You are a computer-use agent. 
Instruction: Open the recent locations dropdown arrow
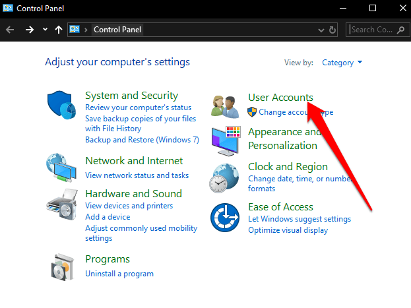click(x=45, y=30)
